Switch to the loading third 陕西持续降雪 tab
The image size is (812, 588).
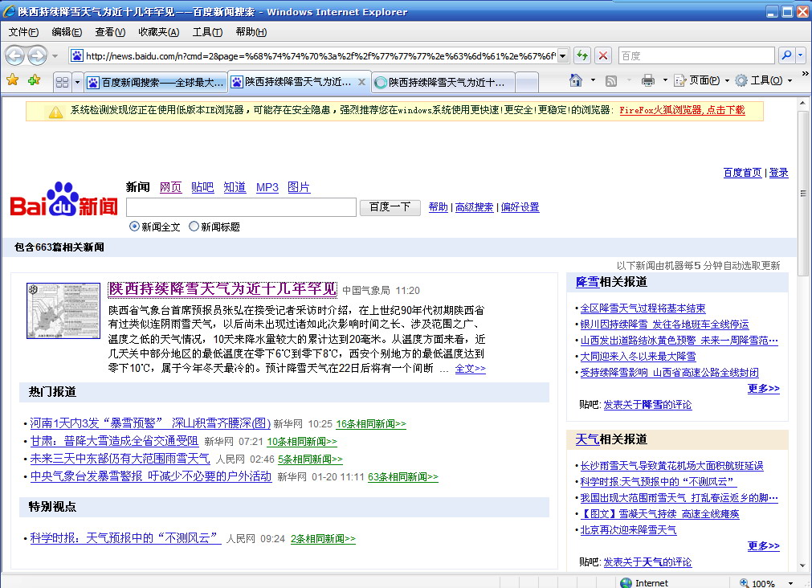coord(443,83)
